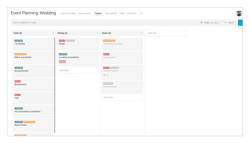The width and height of the screenshot is (250, 143).
Task: Click Add Task in the Done list
Action: 122,97
